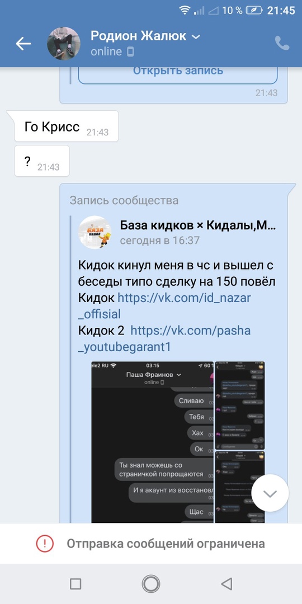Tap the База кидков community avatar
This screenshot has height=604, width=302.
point(95,232)
